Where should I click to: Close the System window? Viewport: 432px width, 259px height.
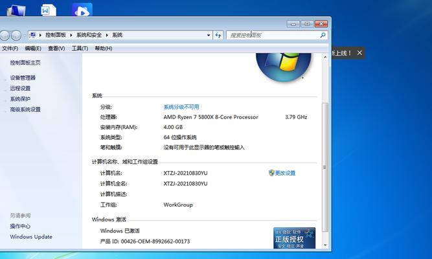point(321,24)
